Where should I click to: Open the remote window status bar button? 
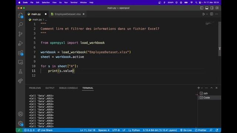(19, 130)
